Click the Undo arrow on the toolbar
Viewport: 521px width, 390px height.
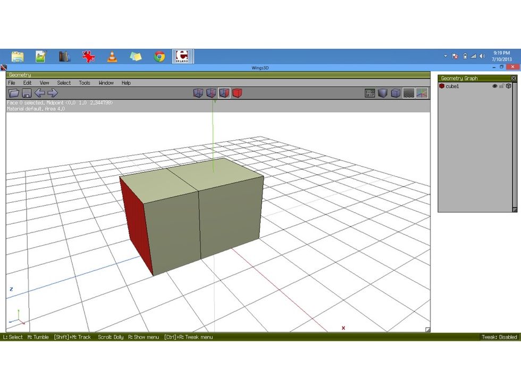click(x=40, y=92)
